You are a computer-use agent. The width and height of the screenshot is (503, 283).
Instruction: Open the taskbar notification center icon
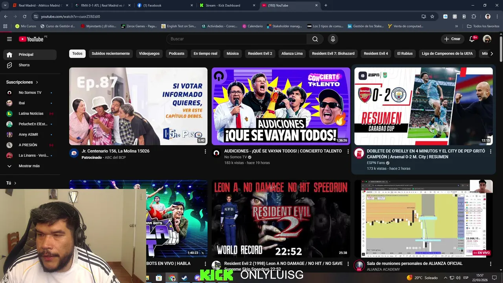pos(494,278)
